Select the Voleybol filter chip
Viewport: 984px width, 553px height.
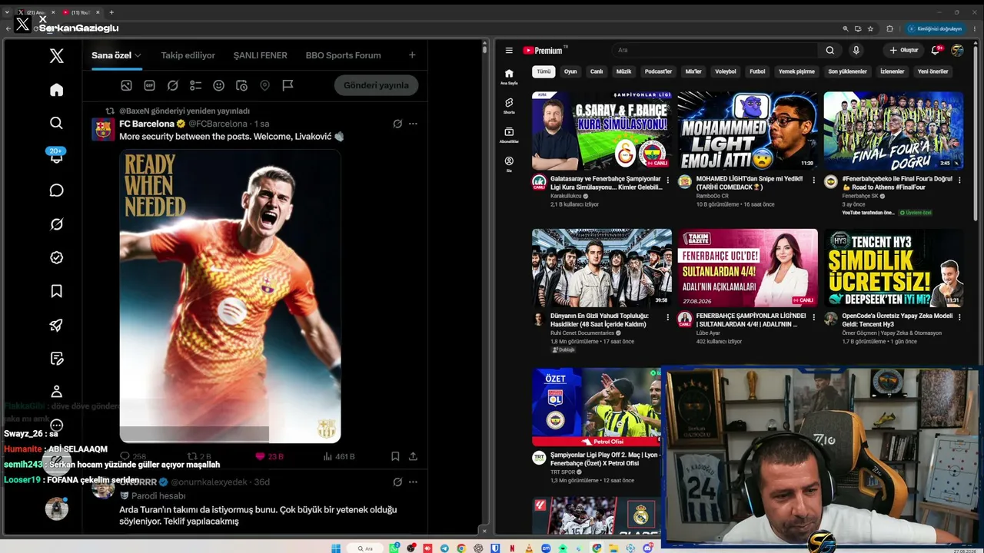click(726, 71)
